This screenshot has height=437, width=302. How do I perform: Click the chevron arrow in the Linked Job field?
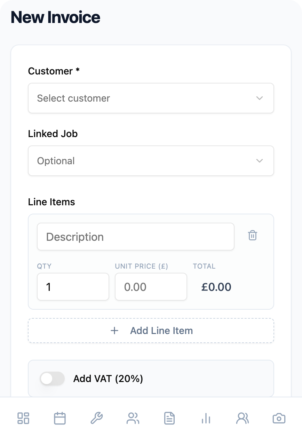pyautogui.click(x=259, y=161)
